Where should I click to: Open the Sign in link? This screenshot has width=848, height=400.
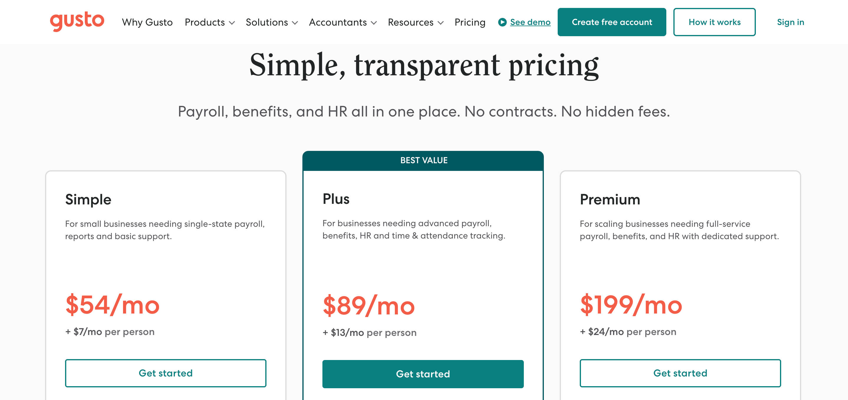point(790,22)
